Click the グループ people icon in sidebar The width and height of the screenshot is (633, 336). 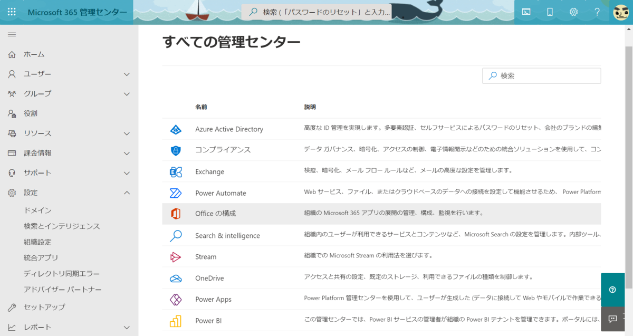pos(12,94)
